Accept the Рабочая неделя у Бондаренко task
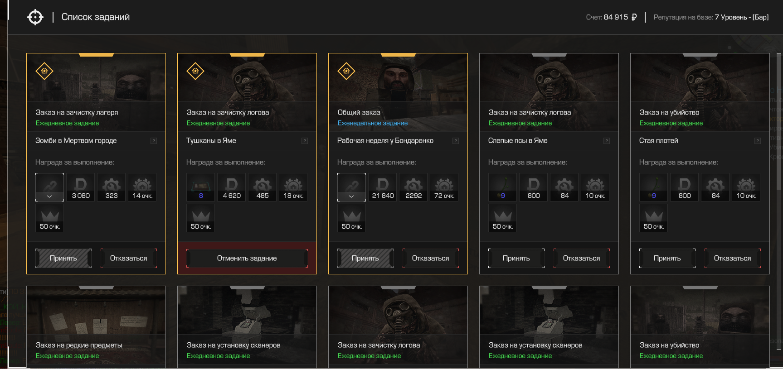 [365, 258]
